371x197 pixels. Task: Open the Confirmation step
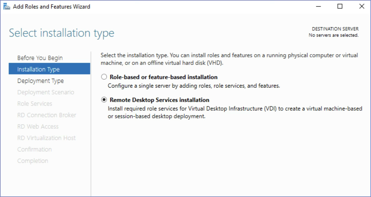click(34, 149)
